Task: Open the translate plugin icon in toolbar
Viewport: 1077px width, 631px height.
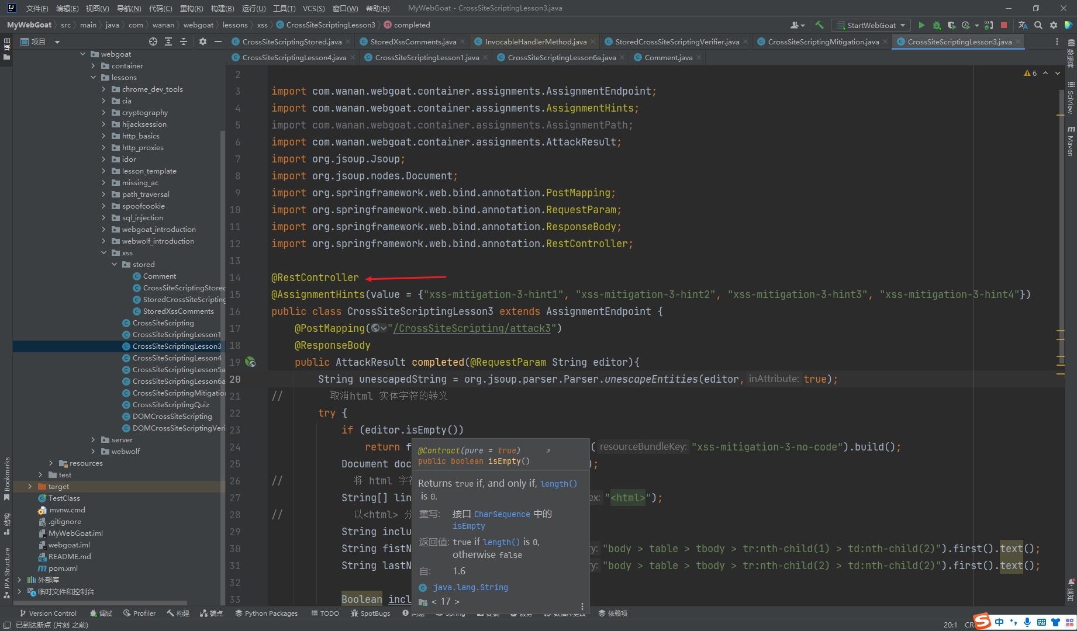Action: point(1023,25)
